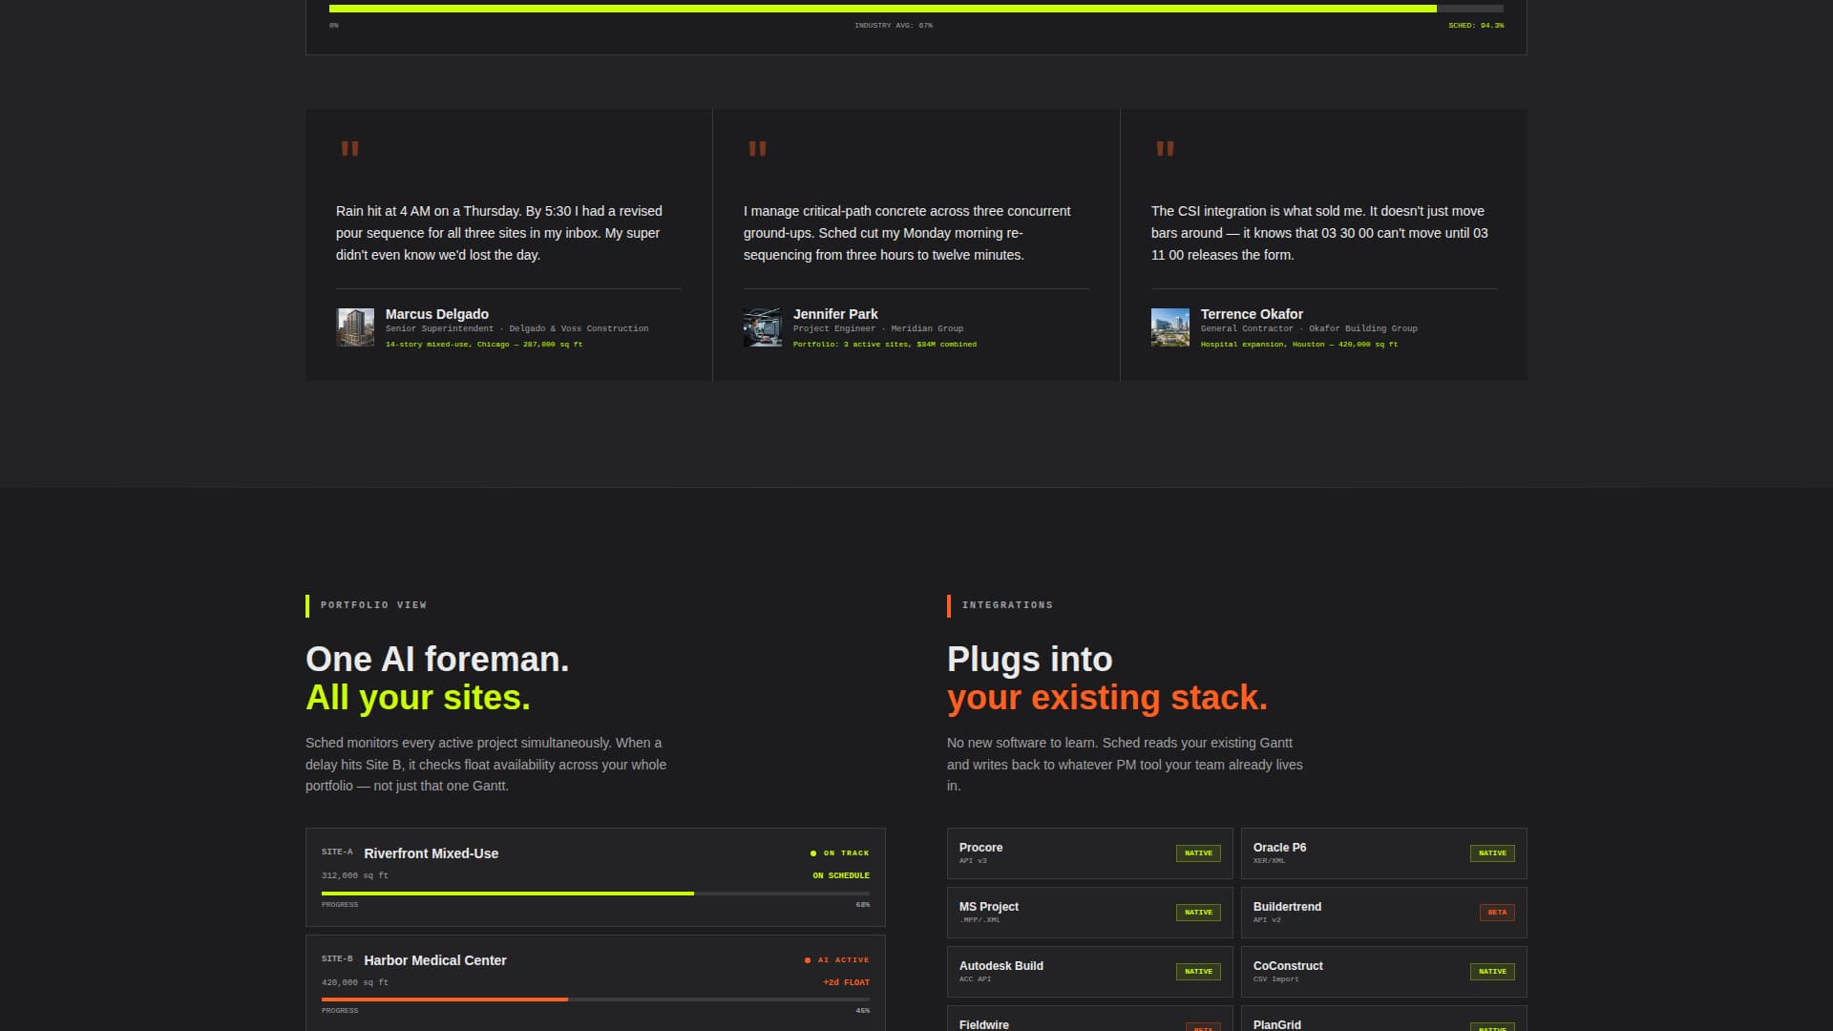This screenshot has height=1031, width=1833.
Task: Click Jennifer Park's avatar photo
Action: 763,327
